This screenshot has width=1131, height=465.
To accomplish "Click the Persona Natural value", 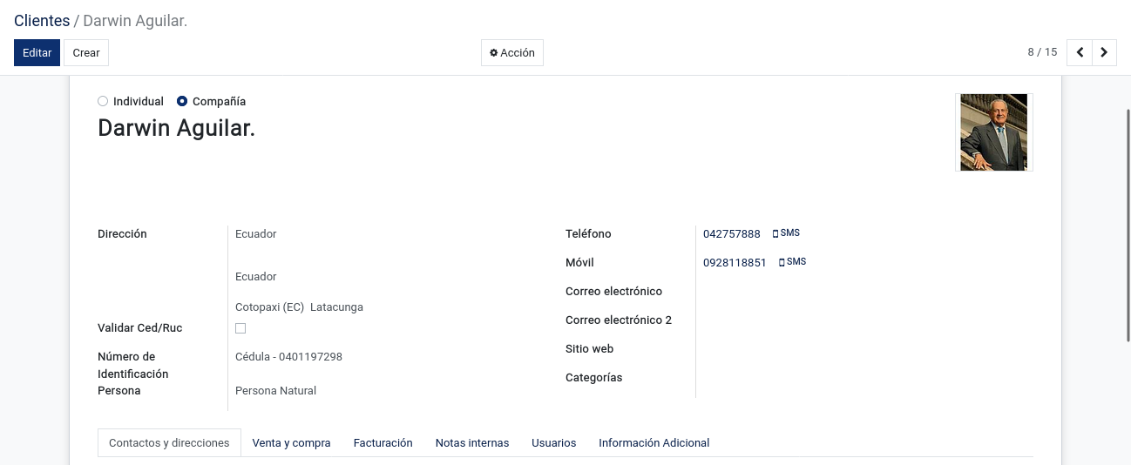I will tap(275, 391).
